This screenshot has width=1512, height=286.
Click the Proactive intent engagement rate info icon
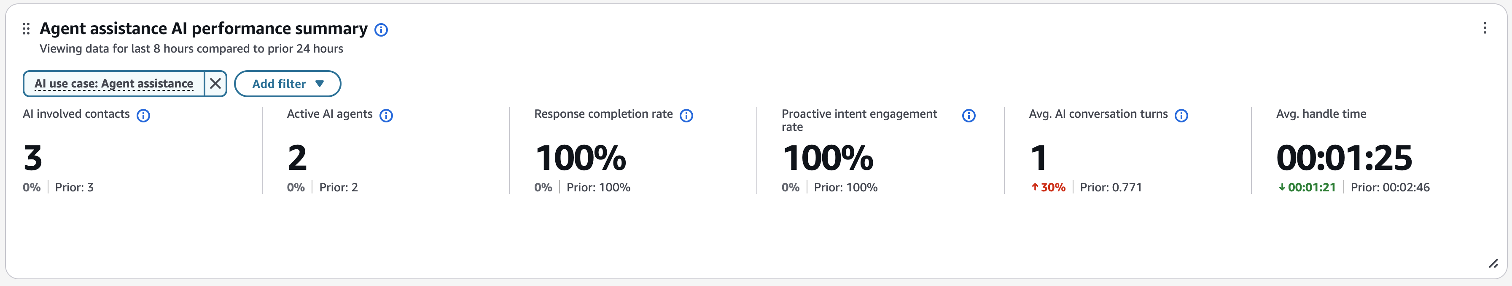coord(969,116)
